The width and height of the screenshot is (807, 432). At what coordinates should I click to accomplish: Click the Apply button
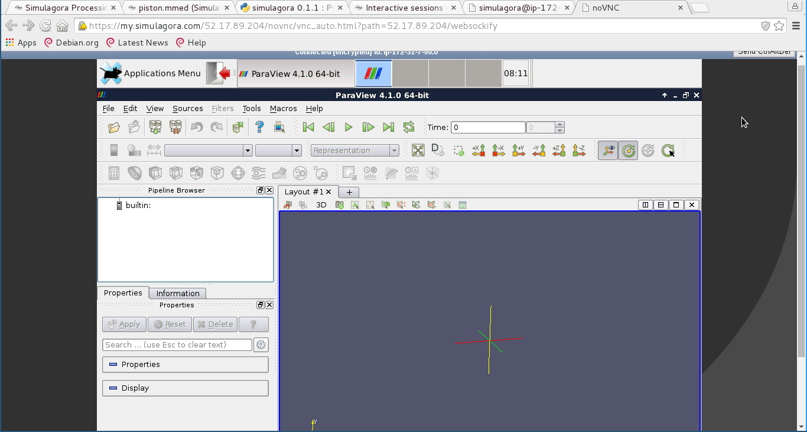tap(124, 324)
